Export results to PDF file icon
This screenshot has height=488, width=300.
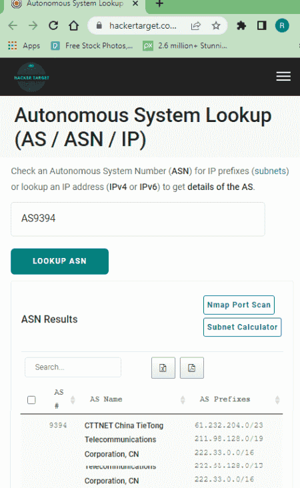coord(192,368)
